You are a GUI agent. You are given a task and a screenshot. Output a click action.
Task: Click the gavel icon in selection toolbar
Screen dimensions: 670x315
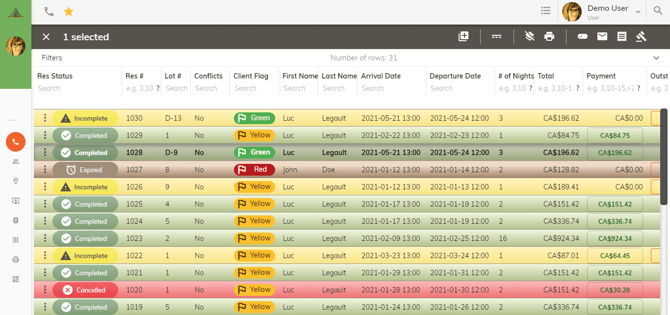click(x=641, y=36)
